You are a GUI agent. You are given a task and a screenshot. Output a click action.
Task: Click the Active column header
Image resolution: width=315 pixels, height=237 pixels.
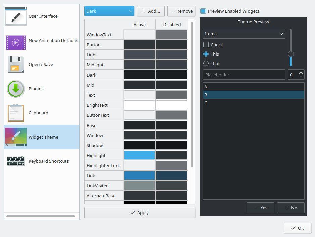tap(139, 25)
